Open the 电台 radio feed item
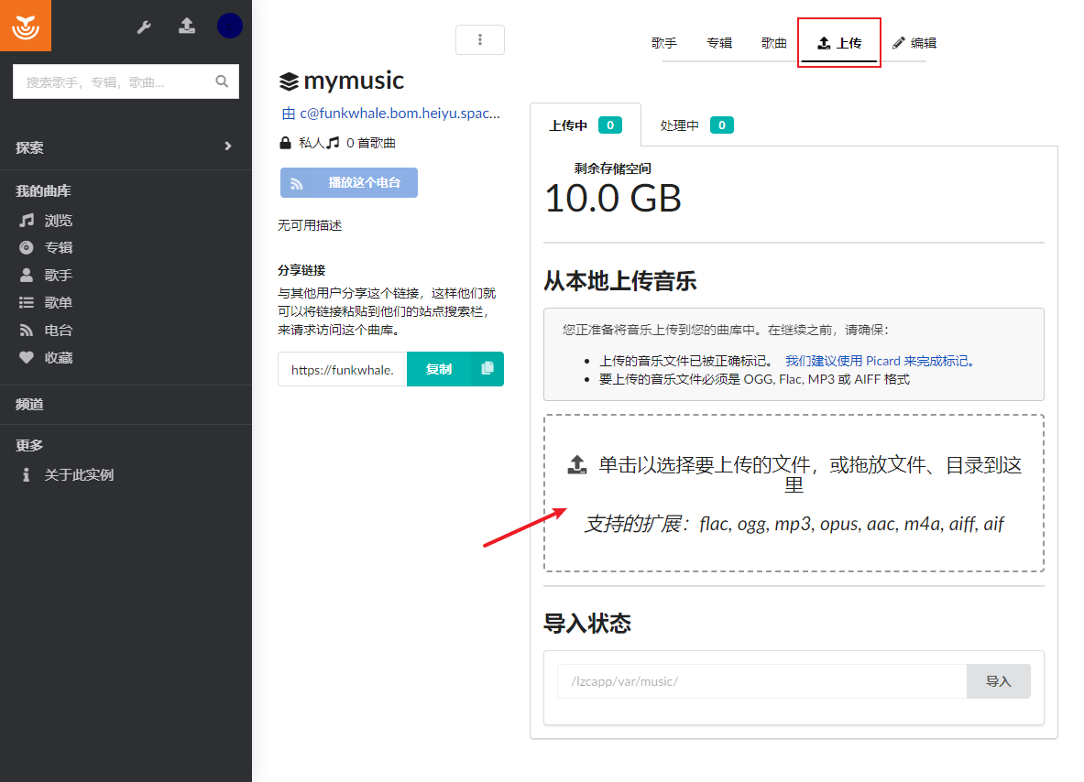The width and height of the screenshot is (1084, 782). pyautogui.click(x=46, y=331)
